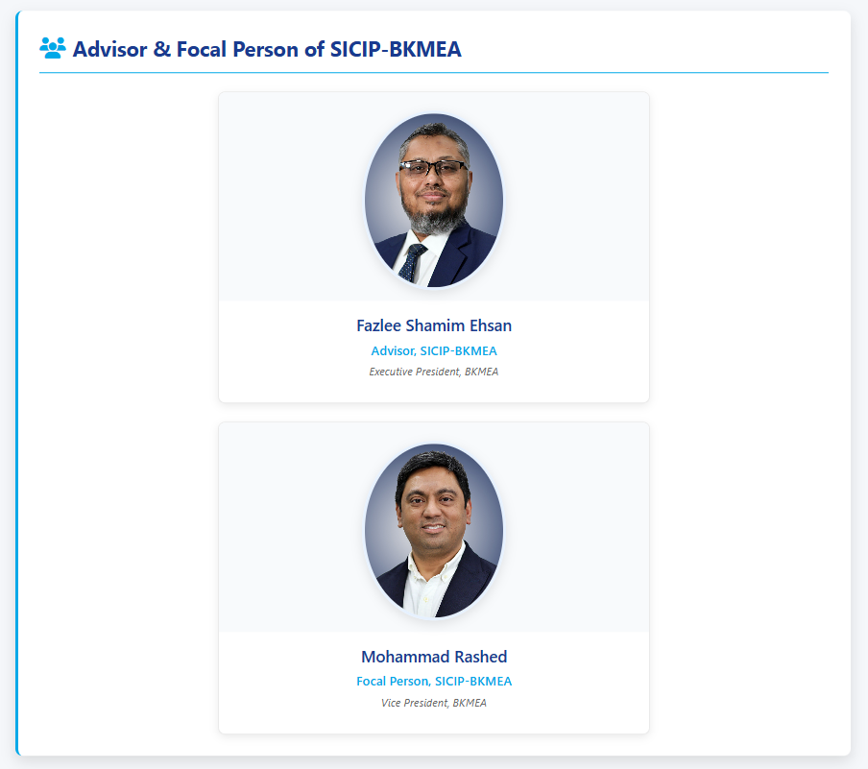Click the dotted tie in the Advisor photo
Image resolution: width=868 pixels, height=769 pixels.
click(413, 262)
